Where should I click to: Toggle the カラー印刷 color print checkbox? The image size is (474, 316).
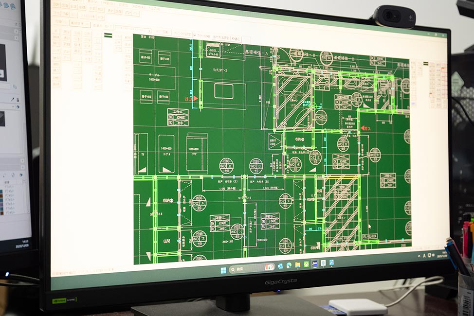pos(195,35)
